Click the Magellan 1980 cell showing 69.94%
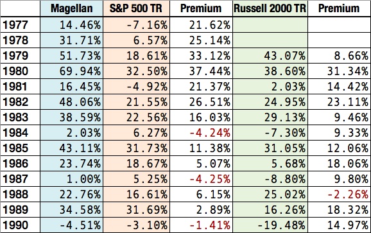The image size is (371, 233). tap(72, 71)
